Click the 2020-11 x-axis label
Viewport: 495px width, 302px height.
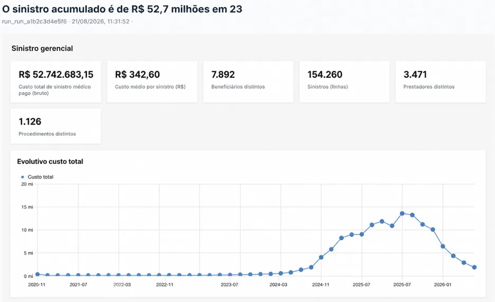pos(36,285)
